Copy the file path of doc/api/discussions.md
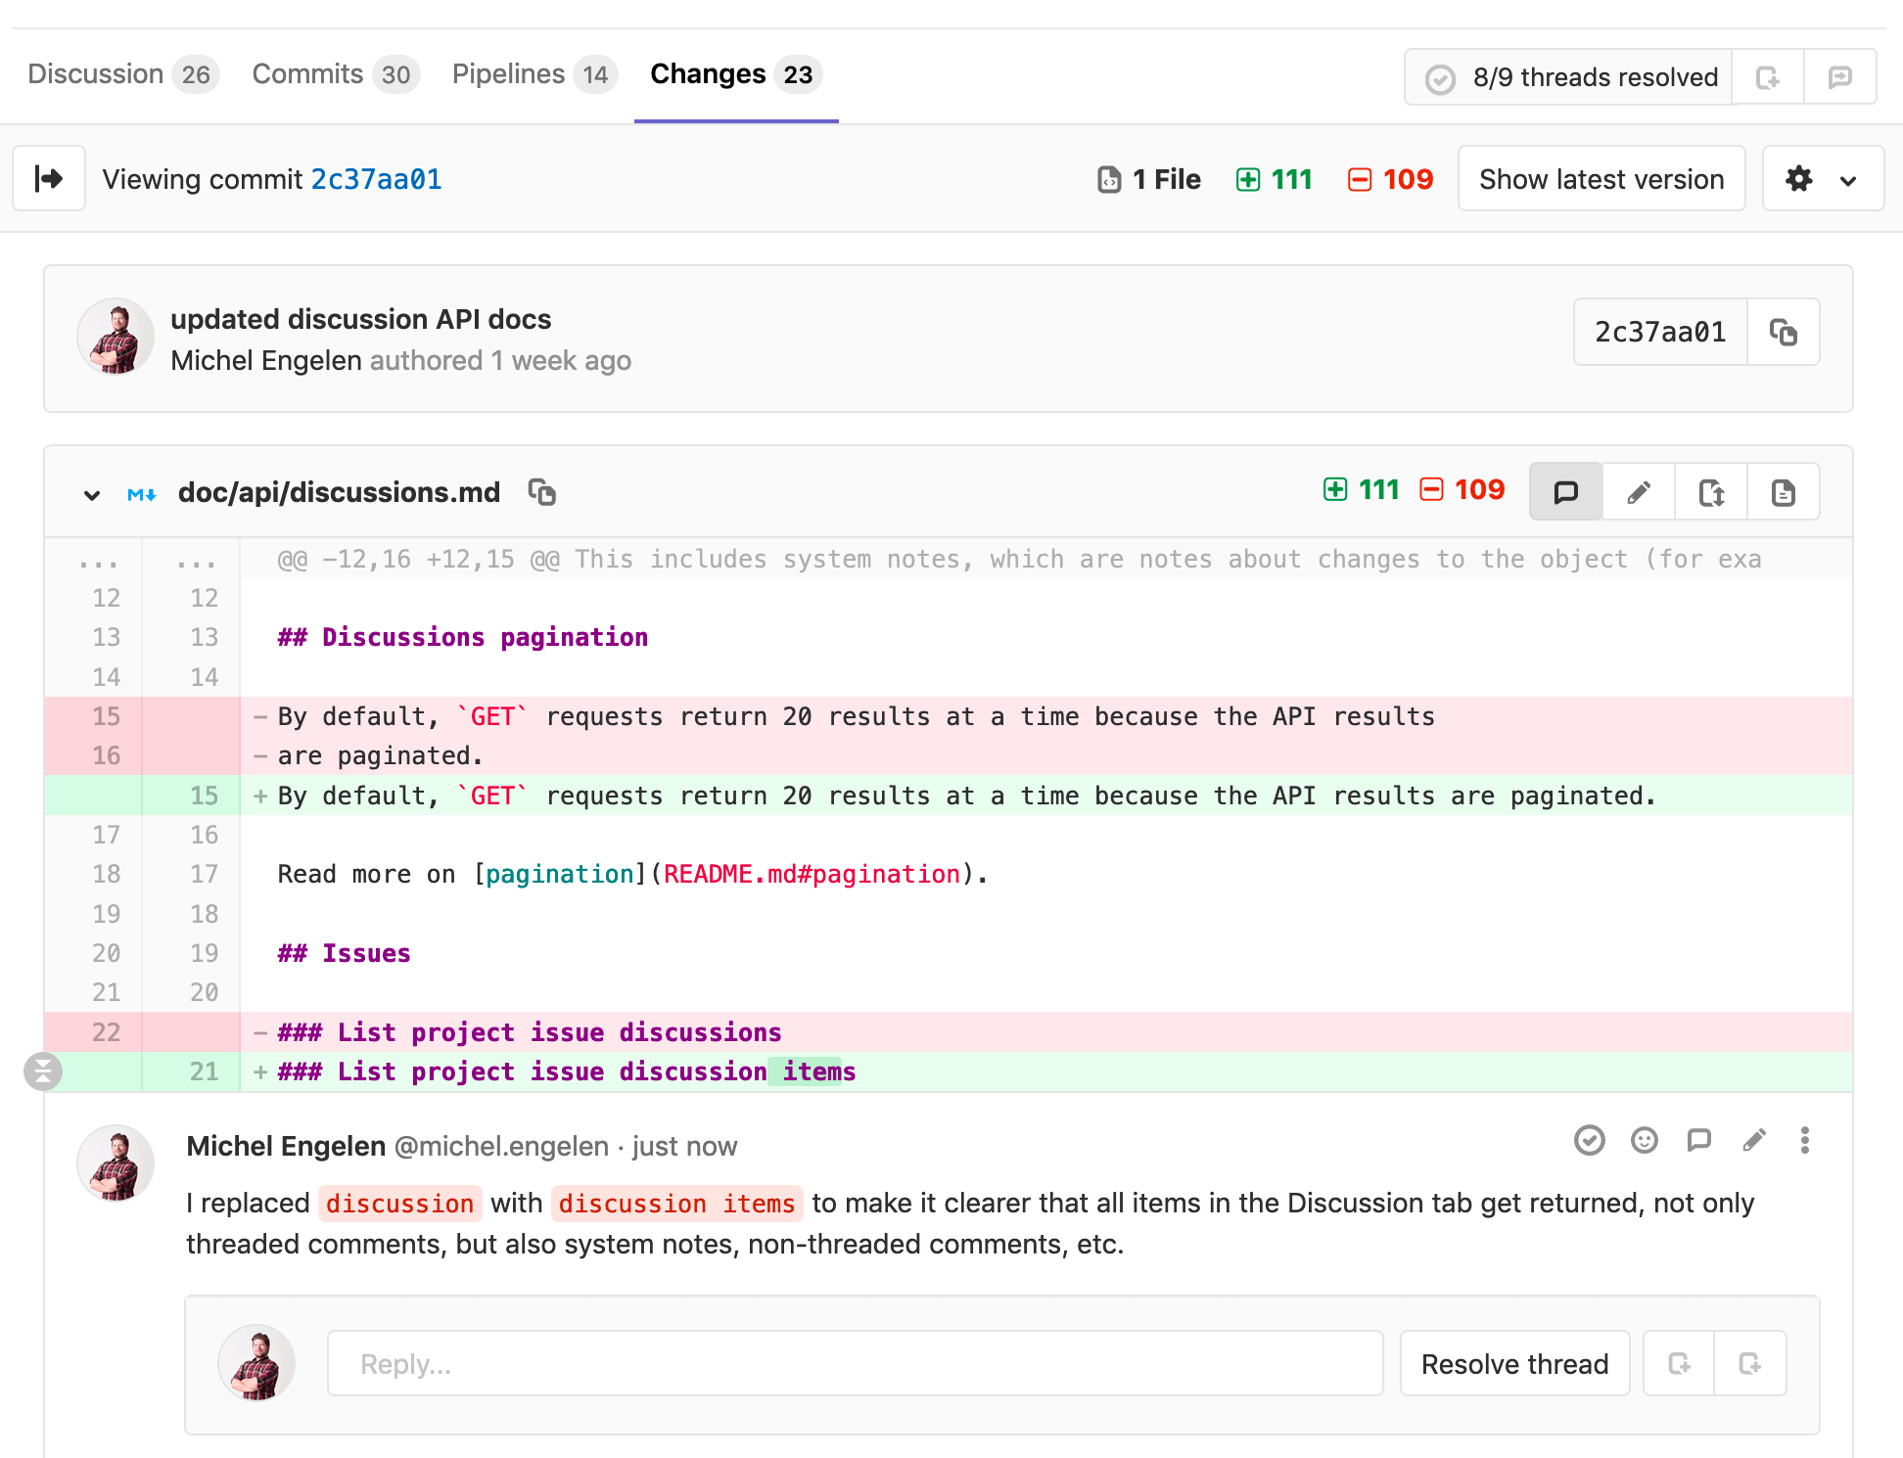This screenshot has height=1458, width=1903. tap(543, 492)
